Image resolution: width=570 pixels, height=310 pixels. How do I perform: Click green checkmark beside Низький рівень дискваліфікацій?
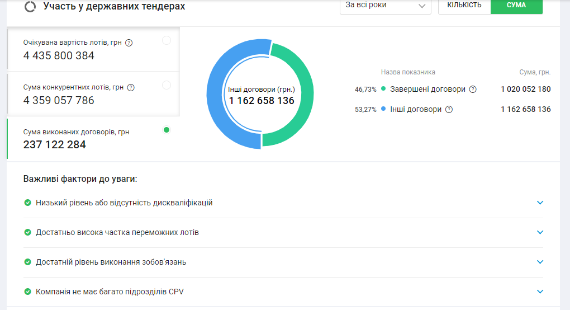27,203
